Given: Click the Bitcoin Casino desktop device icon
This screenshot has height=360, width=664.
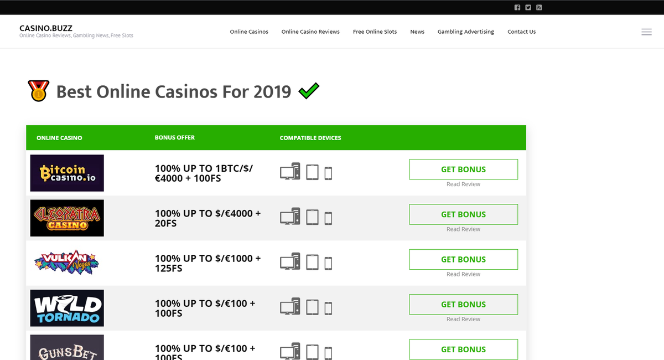Looking at the screenshot, I should (290, 171).
